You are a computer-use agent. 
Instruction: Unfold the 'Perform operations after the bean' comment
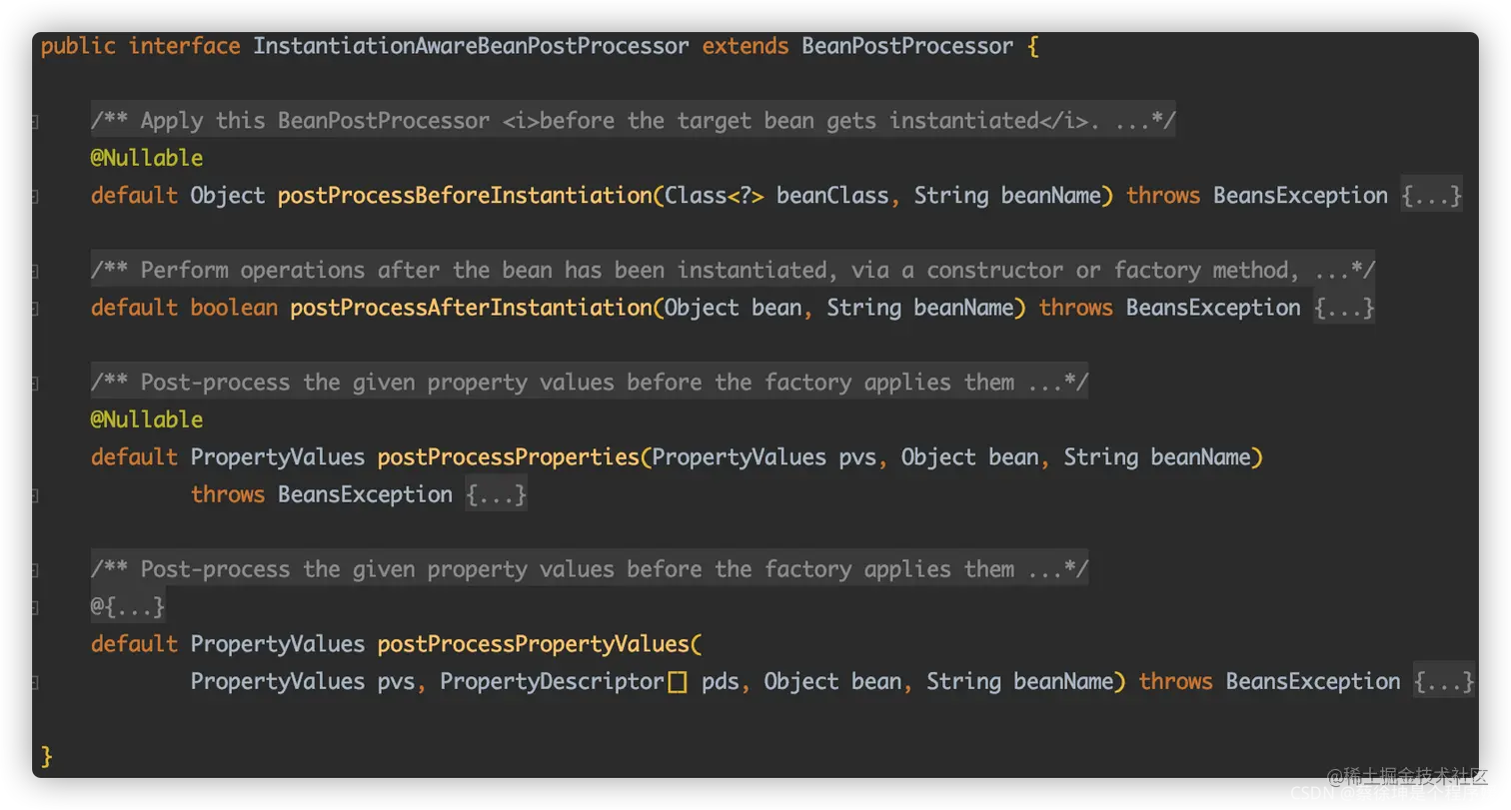pos(733,270)
